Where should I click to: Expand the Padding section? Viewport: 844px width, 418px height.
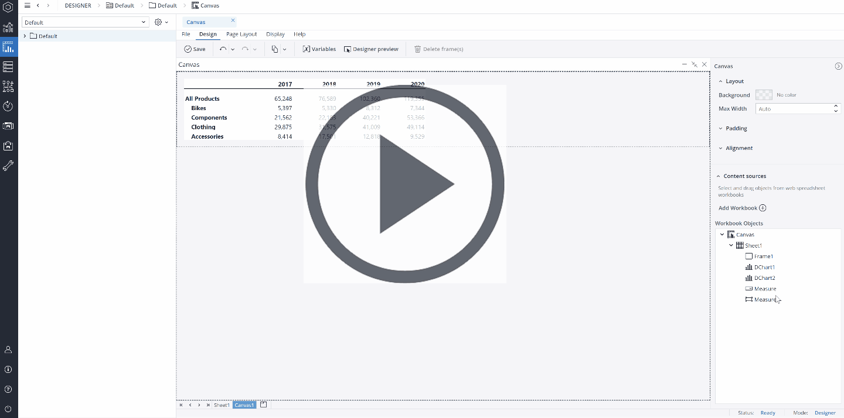click(x=720, y=128)
